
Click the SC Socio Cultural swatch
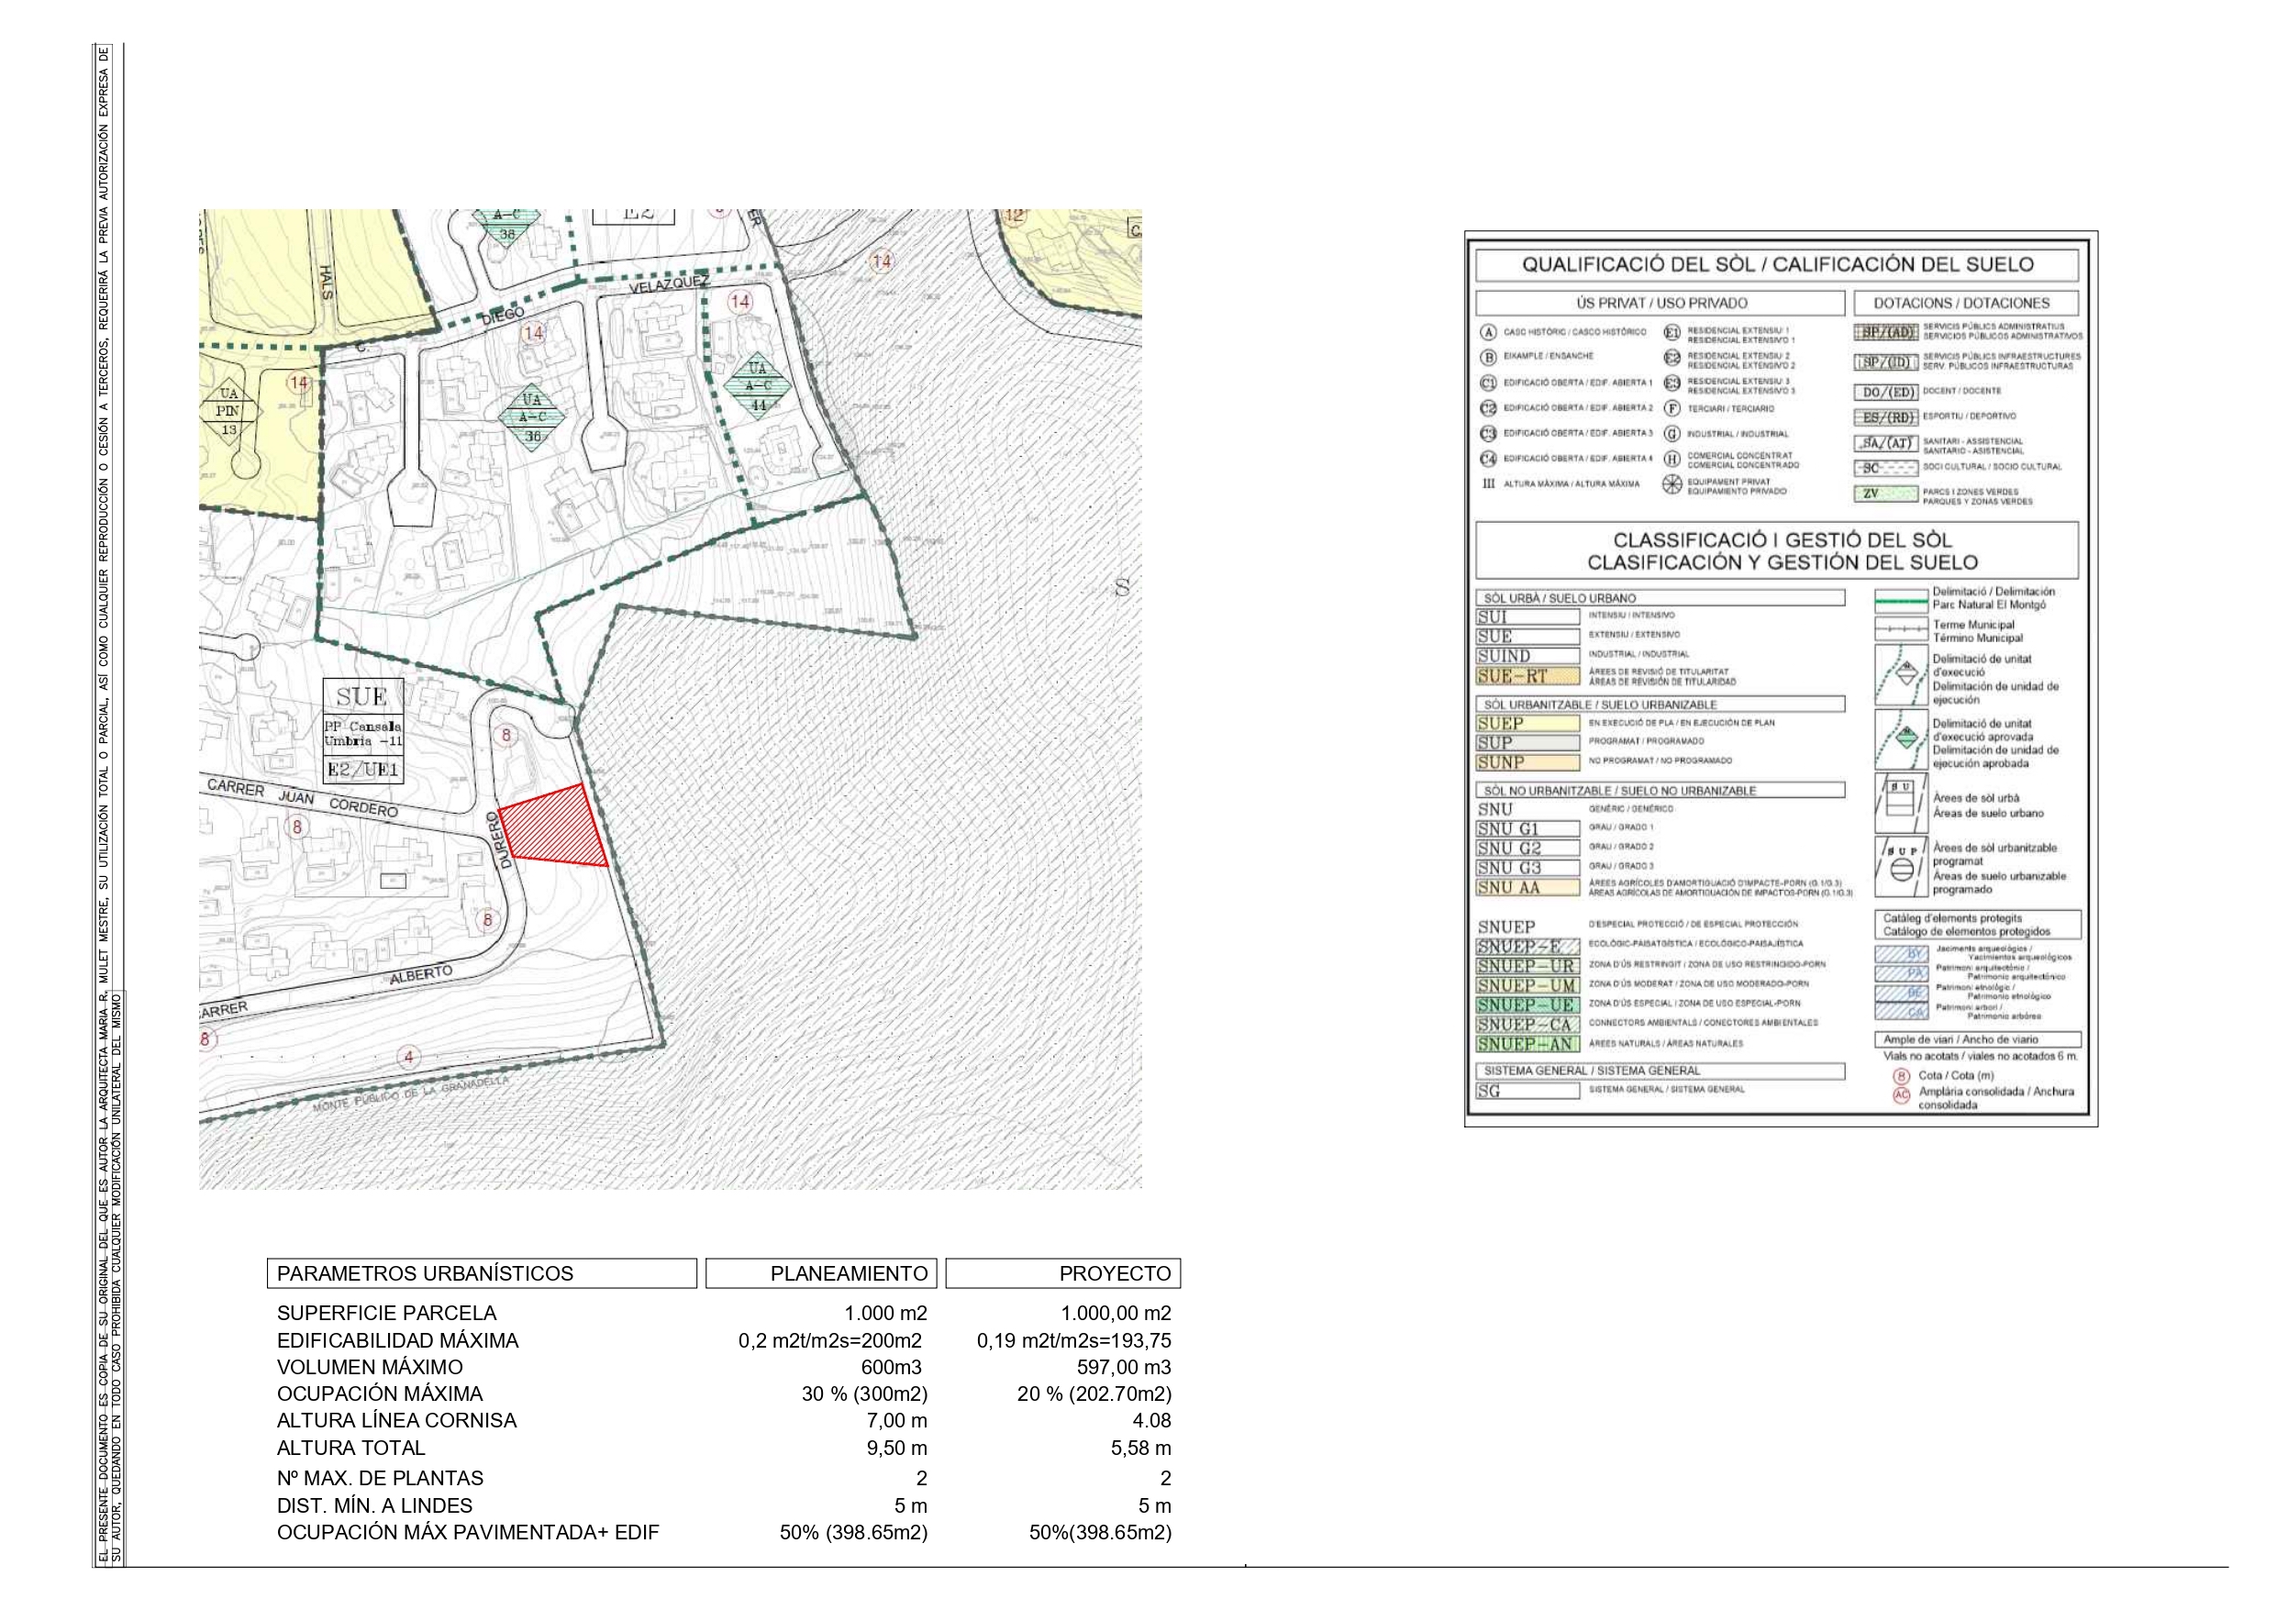coord(1885,468)
